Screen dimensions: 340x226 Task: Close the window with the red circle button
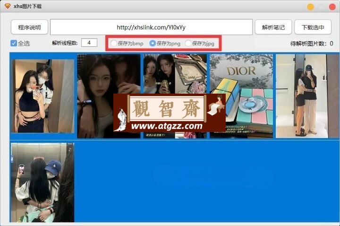332,7
